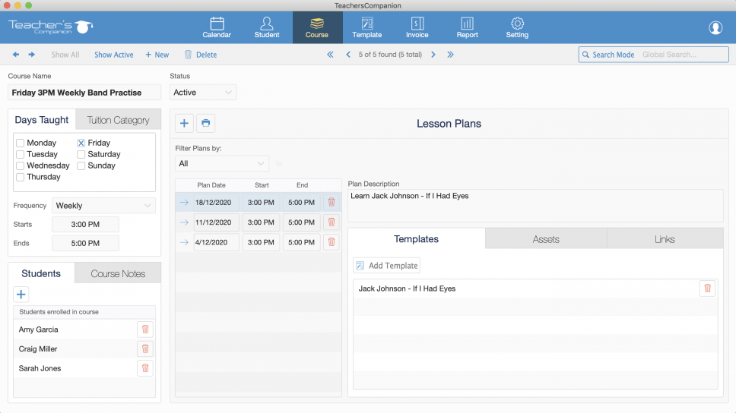
Task: Open the Filter Plans by dropdown
Action: [221, 164]
